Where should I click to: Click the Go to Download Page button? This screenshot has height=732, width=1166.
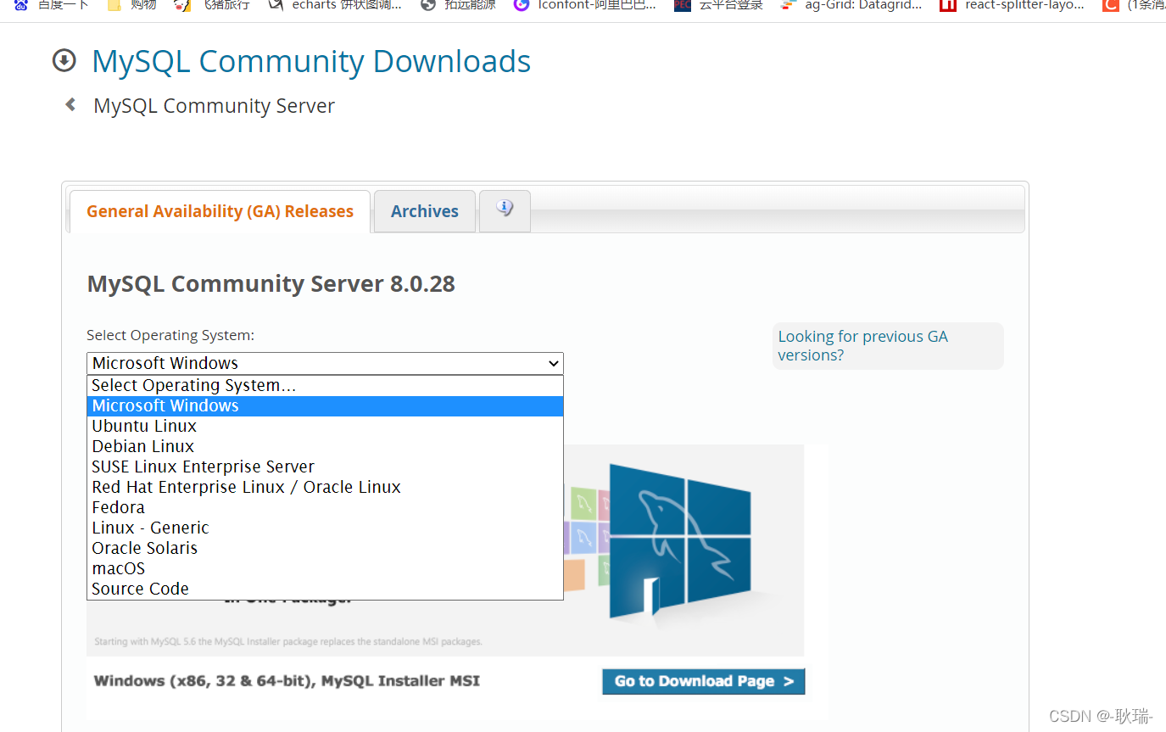(704, 681)
